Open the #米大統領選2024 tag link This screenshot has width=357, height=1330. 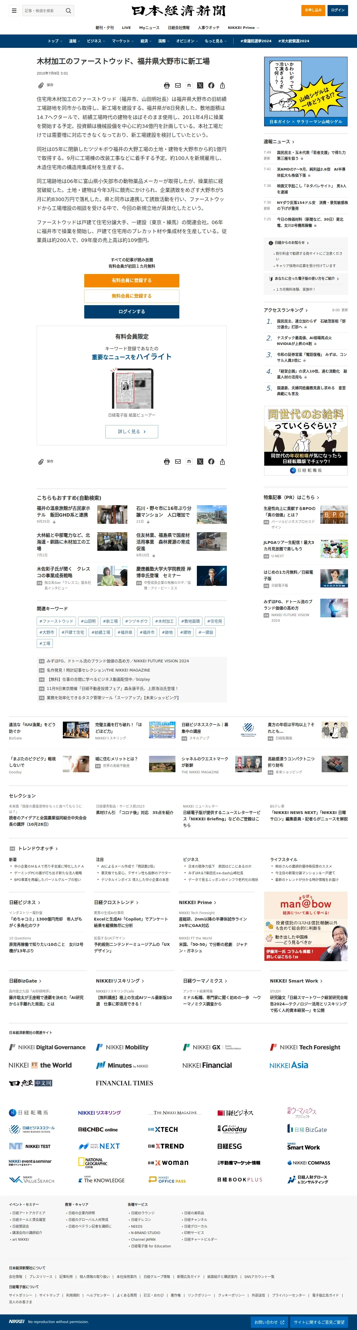click(x=294, y=41)
